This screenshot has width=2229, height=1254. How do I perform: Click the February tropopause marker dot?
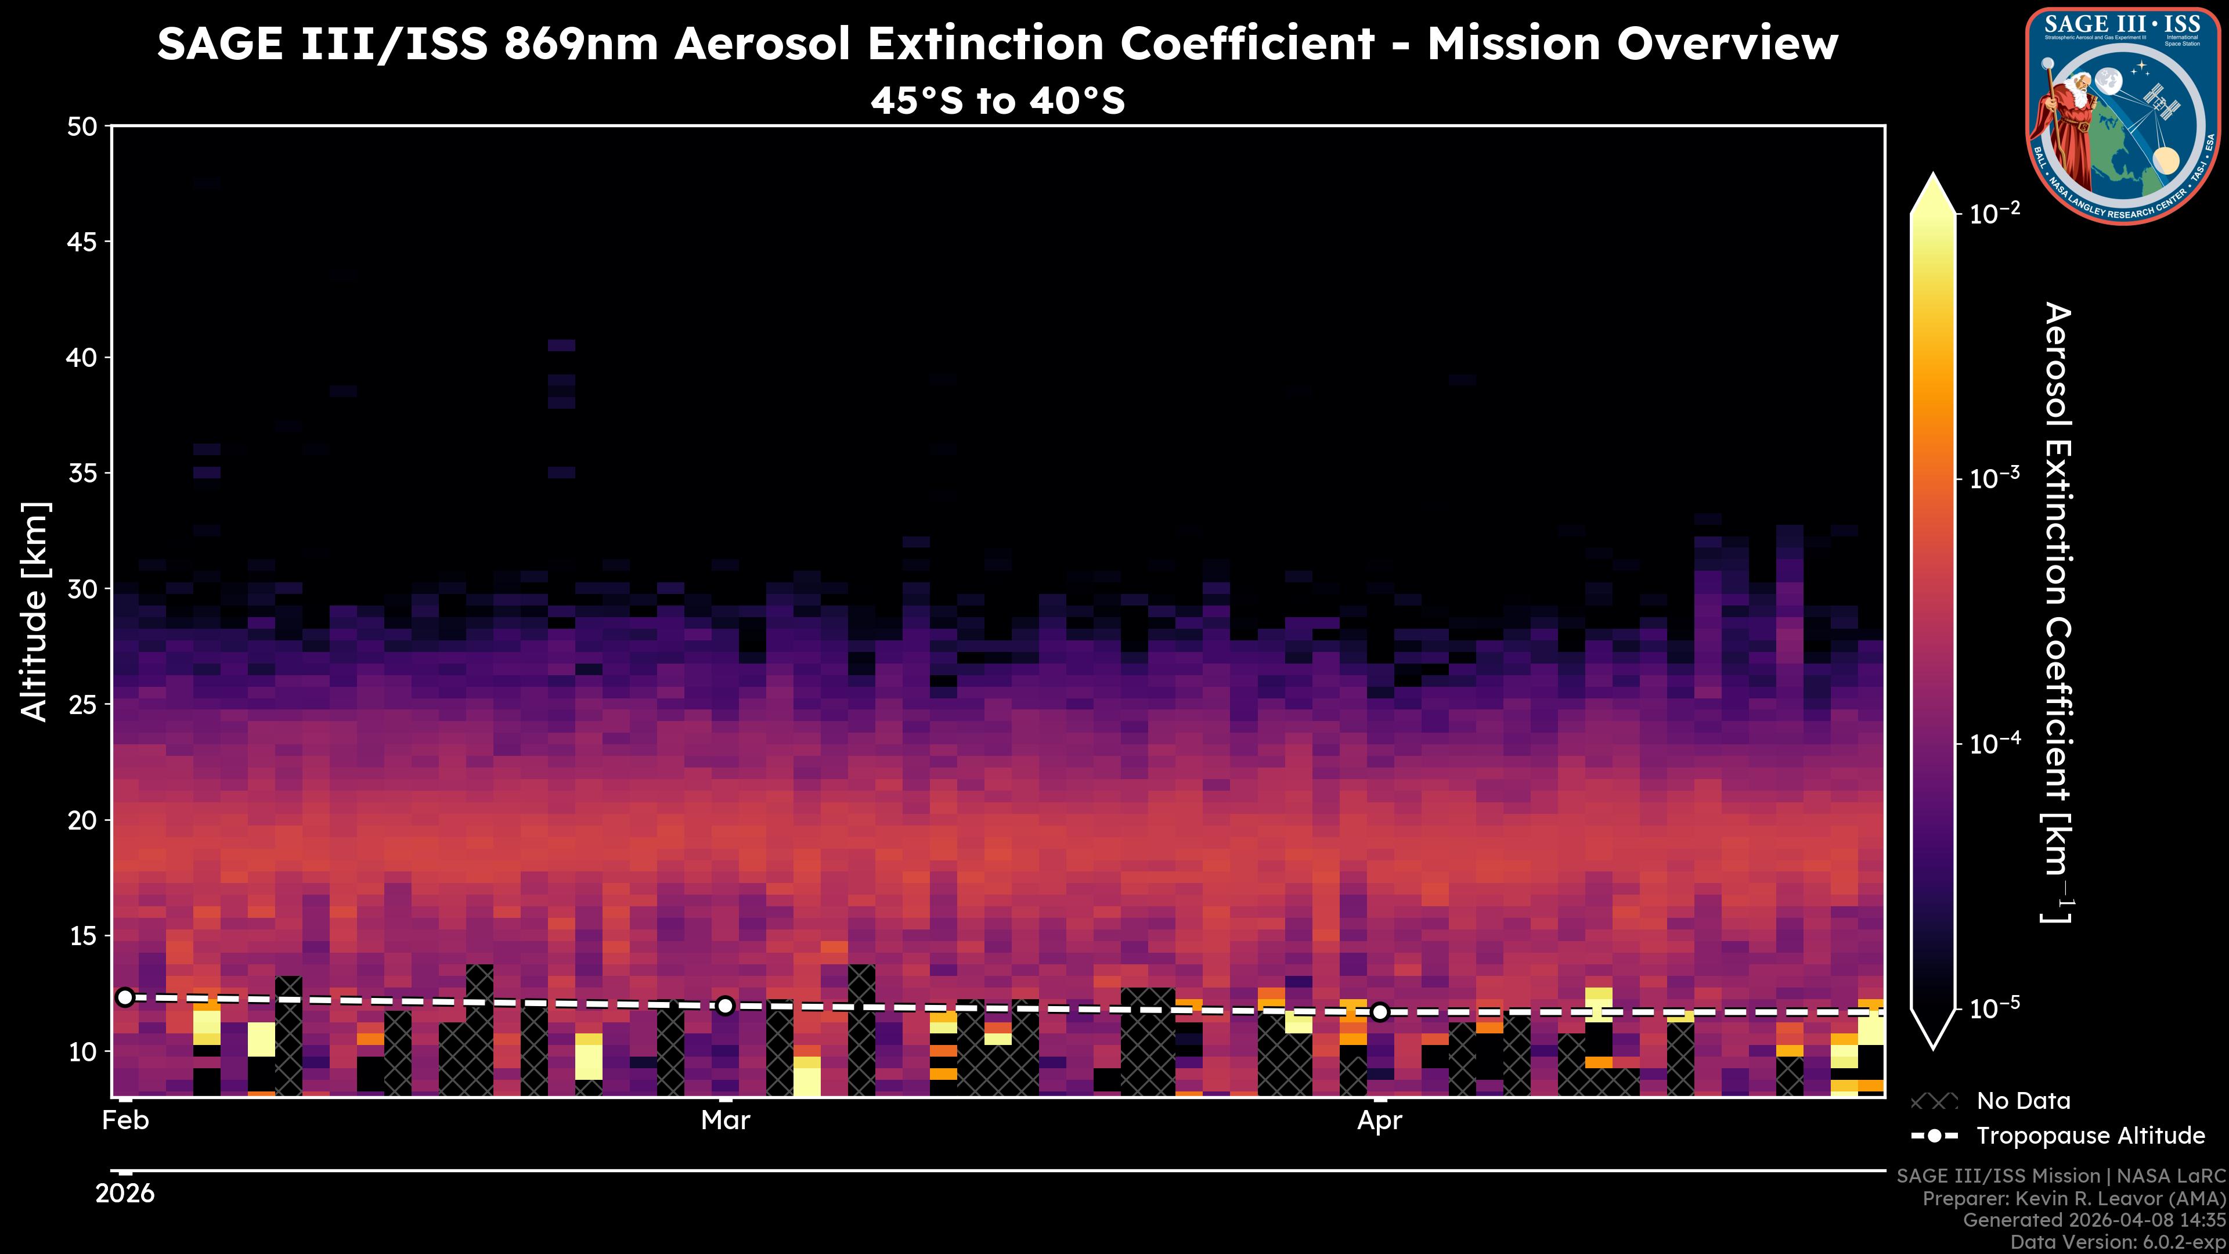[125, 998]
